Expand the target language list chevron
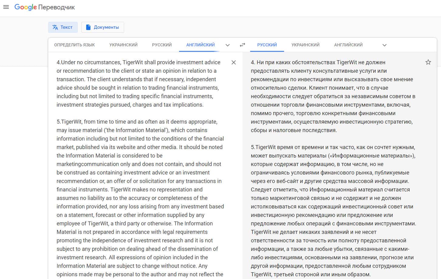This screenshot has width=441, height=279. pyautogui.click(x=384, y=45)
